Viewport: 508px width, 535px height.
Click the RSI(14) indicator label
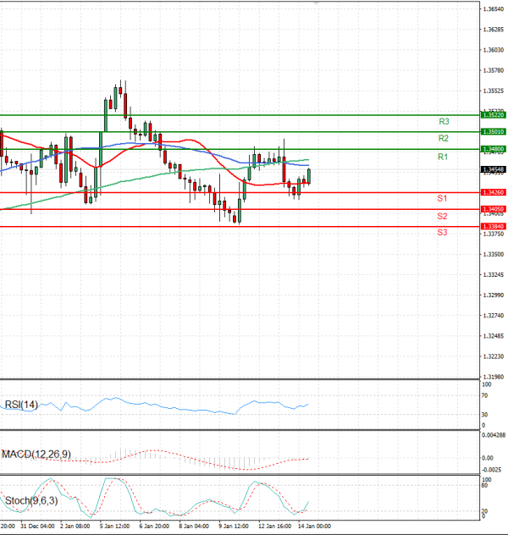pyautogui.click(x=23, y=404)
